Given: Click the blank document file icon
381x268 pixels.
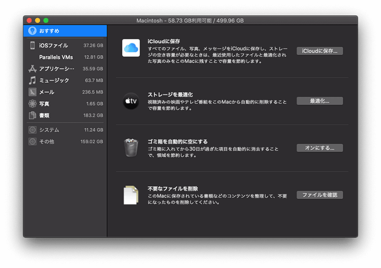Looking at the screenshot, I should point(131,195).
